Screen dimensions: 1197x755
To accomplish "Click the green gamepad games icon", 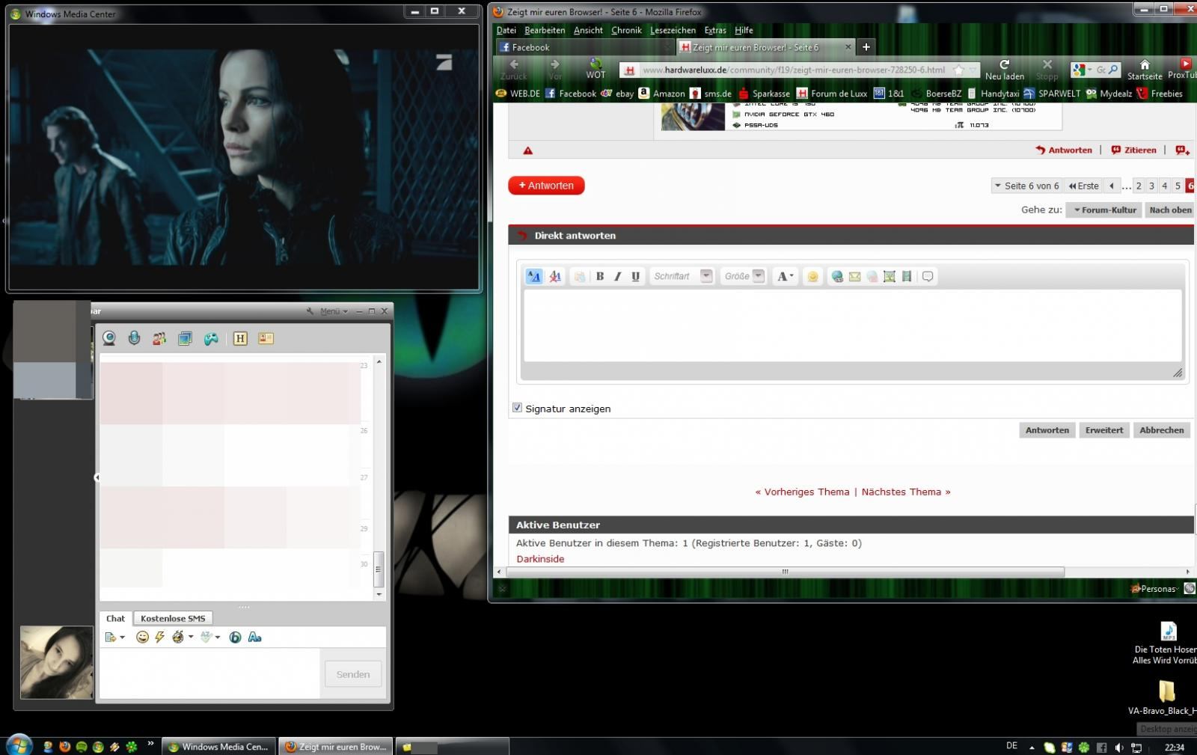I will point(212,339).
